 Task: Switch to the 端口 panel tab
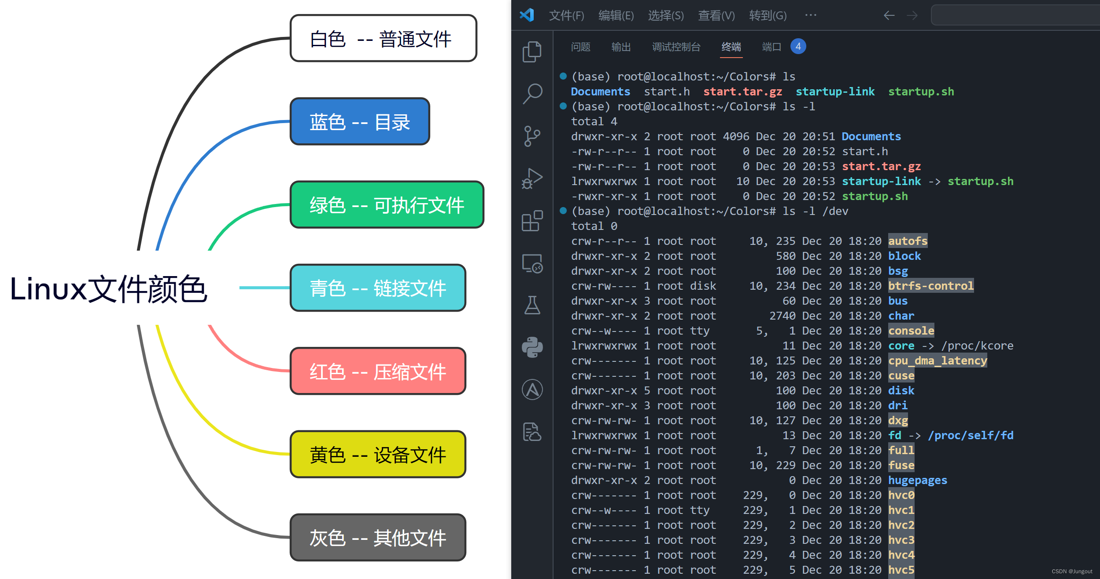771,47
